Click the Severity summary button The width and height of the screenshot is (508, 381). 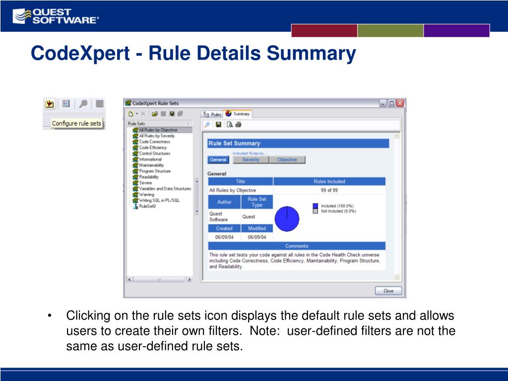click(x=251, y=160)
